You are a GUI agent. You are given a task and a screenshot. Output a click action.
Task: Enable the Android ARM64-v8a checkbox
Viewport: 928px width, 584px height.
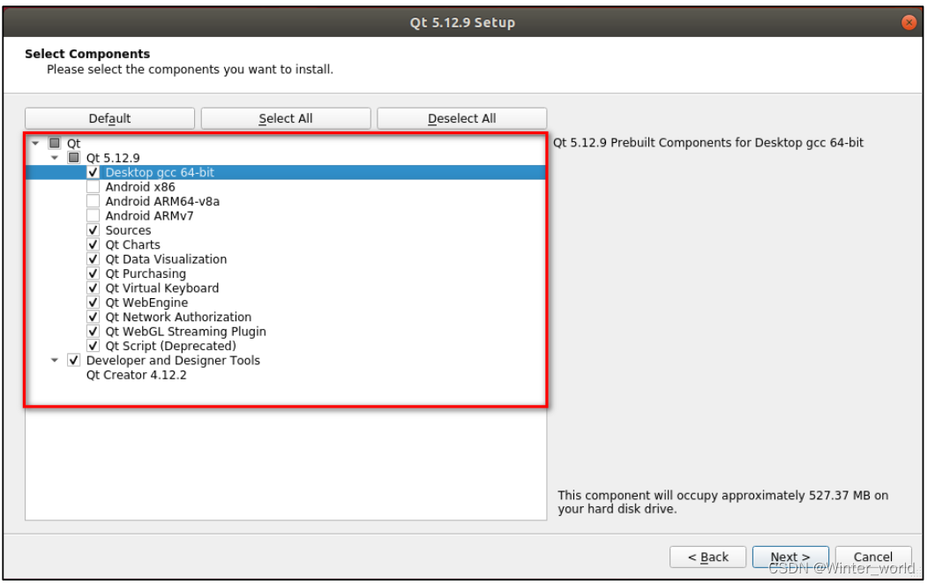[x=93, y=201]
